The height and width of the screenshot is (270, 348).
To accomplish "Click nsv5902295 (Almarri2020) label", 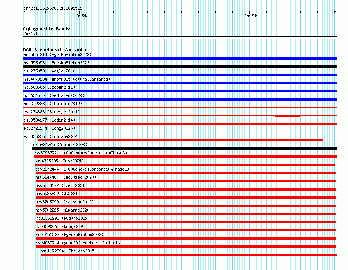I will click(63, 210).
